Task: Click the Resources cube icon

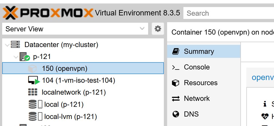Action: tap(176, 83)
